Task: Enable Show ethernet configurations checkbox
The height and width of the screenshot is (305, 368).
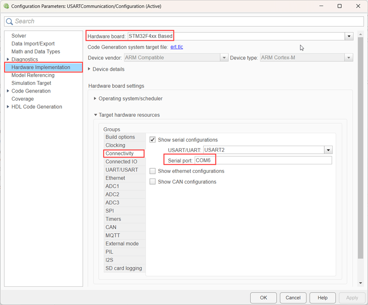Action: (153, 171)
